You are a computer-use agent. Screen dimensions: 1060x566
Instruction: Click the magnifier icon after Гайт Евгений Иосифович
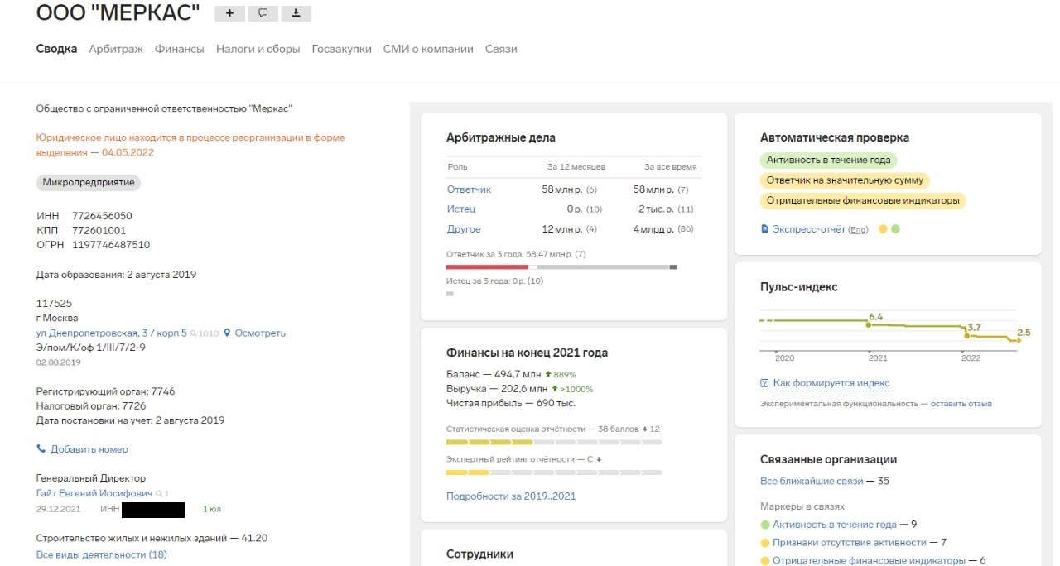159,493
